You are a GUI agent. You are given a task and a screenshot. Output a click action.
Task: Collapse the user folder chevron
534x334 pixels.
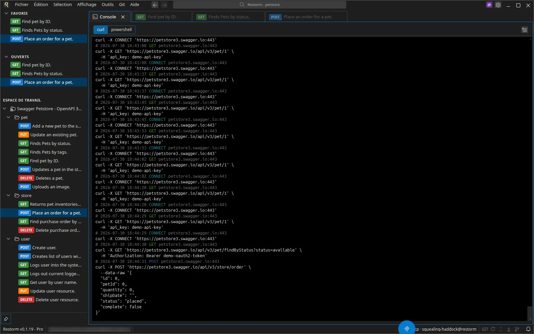coord(8,239)
